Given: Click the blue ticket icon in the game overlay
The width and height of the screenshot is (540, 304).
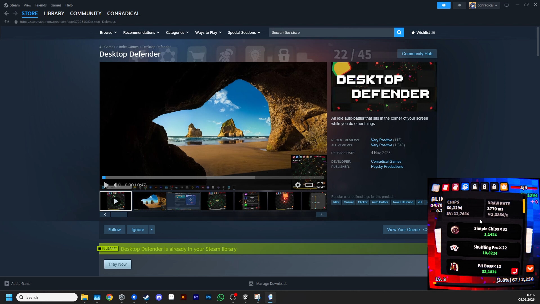Looking at the screenshot, I should click(465, 187).
